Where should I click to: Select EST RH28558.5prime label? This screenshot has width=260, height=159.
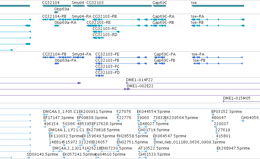(x=133, y=136)
